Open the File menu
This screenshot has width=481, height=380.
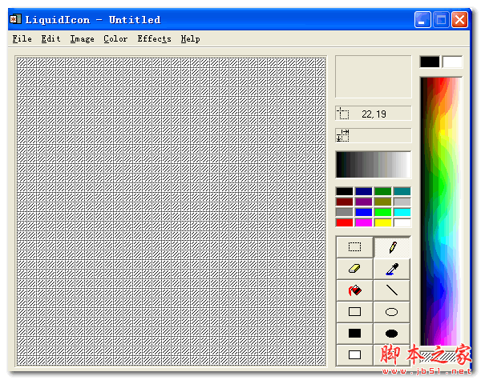[22, 39]
